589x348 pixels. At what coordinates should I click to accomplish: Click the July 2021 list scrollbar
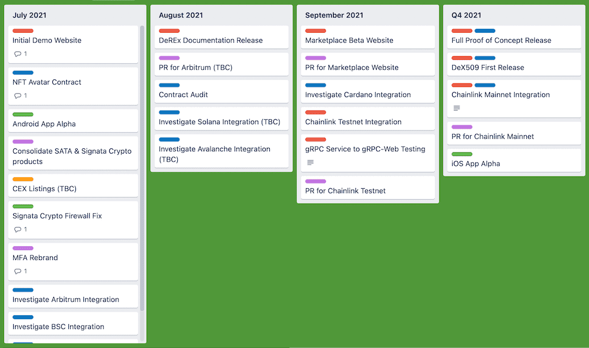click(x=142, y=167)
